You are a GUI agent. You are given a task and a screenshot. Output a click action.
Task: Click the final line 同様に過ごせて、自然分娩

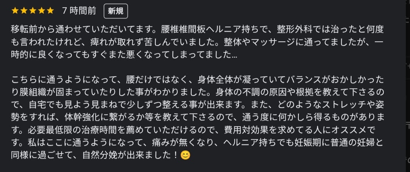point(101,155)
